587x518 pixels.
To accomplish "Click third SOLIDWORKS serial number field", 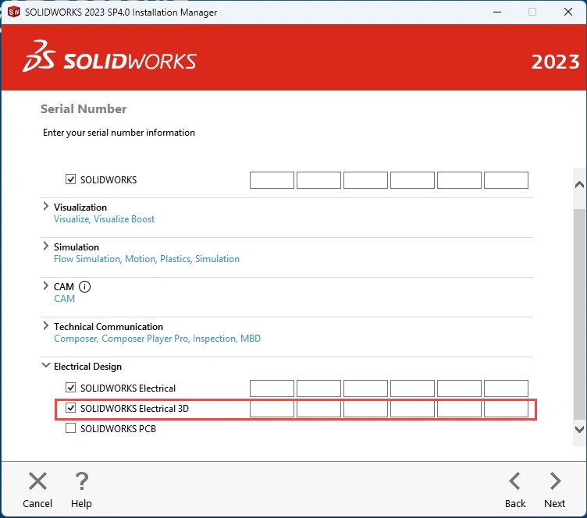I will [365, 180].
